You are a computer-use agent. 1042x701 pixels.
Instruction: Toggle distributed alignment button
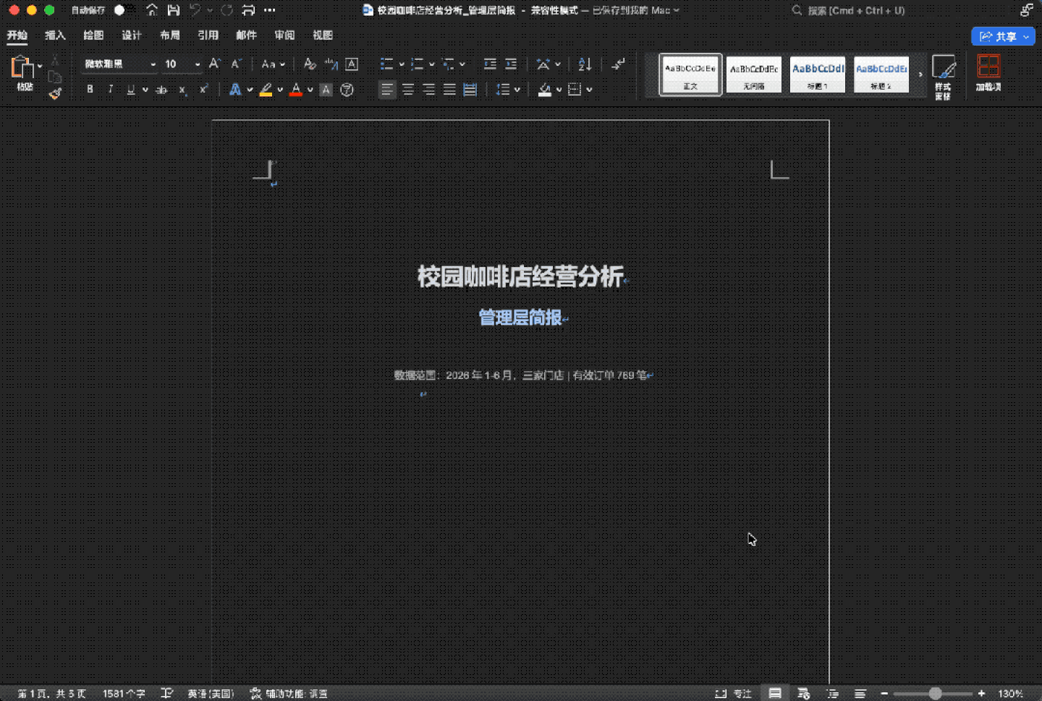[x=470, y=90]
